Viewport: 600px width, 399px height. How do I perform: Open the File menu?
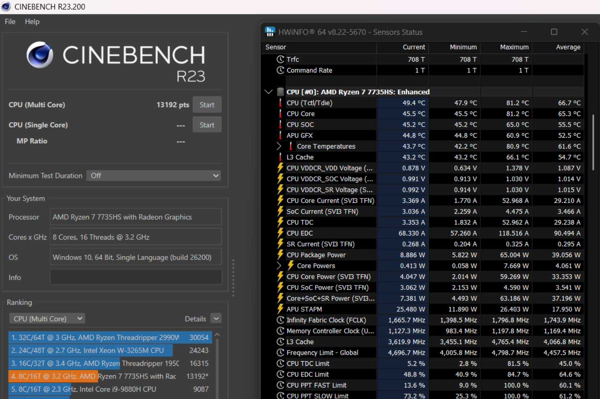click(x=10, y=22)
